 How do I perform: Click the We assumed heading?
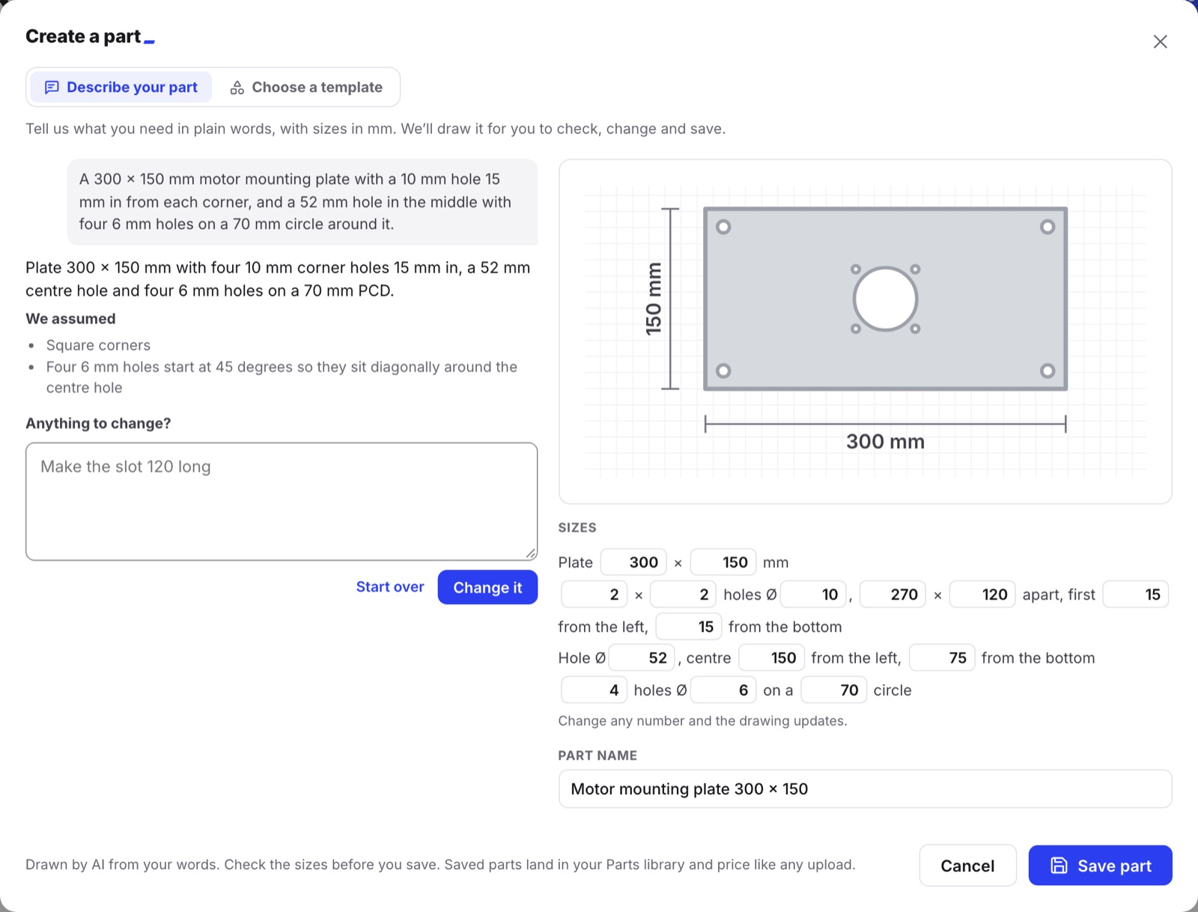(70, 319)
